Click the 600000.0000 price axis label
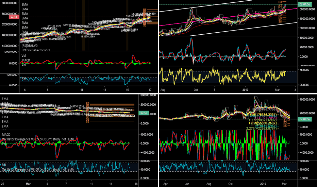Viewport: 317px width, 187px height. click(10, 3)
